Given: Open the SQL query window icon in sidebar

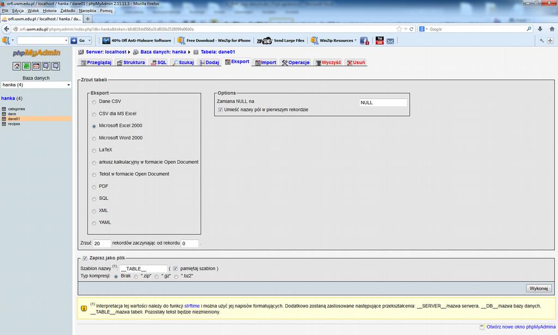Looking at the screenshot, I should [x=36, y=66].
